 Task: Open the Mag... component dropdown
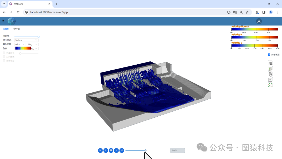tap(33, 44)
